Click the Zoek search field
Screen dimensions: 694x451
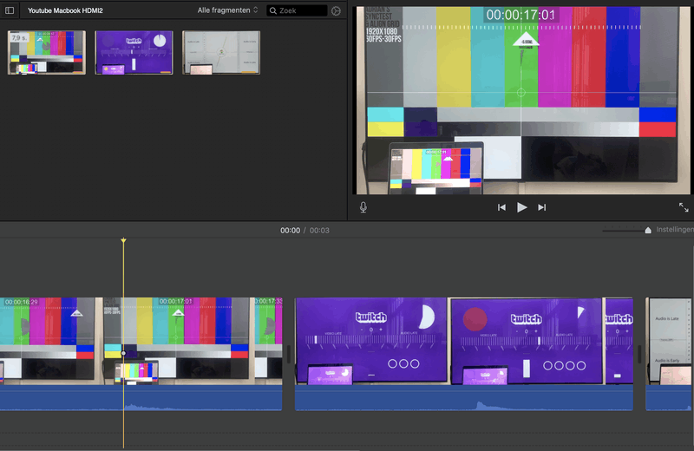coord(297,10)
